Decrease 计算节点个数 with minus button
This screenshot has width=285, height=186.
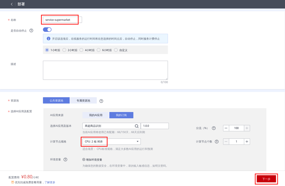click(226, 142)
